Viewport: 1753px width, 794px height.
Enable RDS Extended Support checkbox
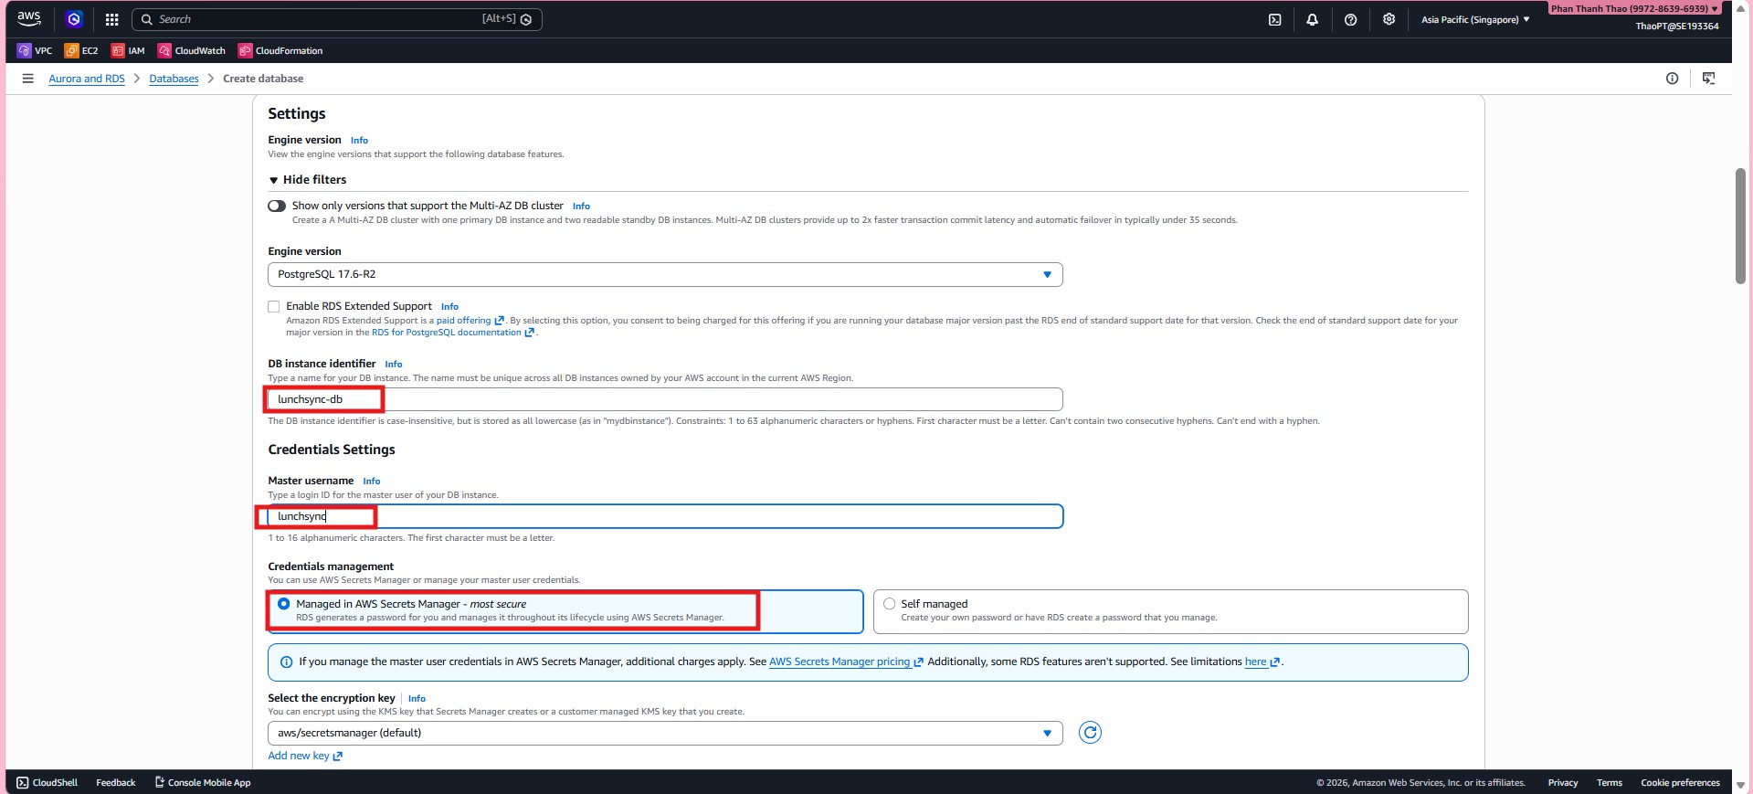click(274, 307)
